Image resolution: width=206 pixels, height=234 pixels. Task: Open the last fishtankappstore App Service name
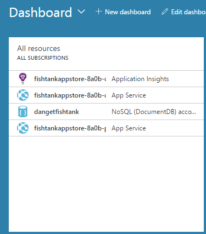point(70,128)
